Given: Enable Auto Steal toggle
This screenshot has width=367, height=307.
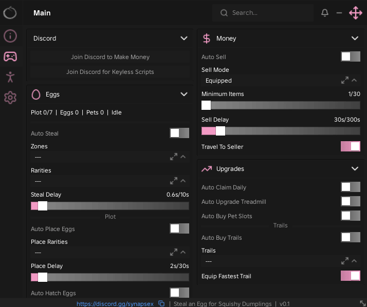Looking at the screenshot, I should point(179,133).
